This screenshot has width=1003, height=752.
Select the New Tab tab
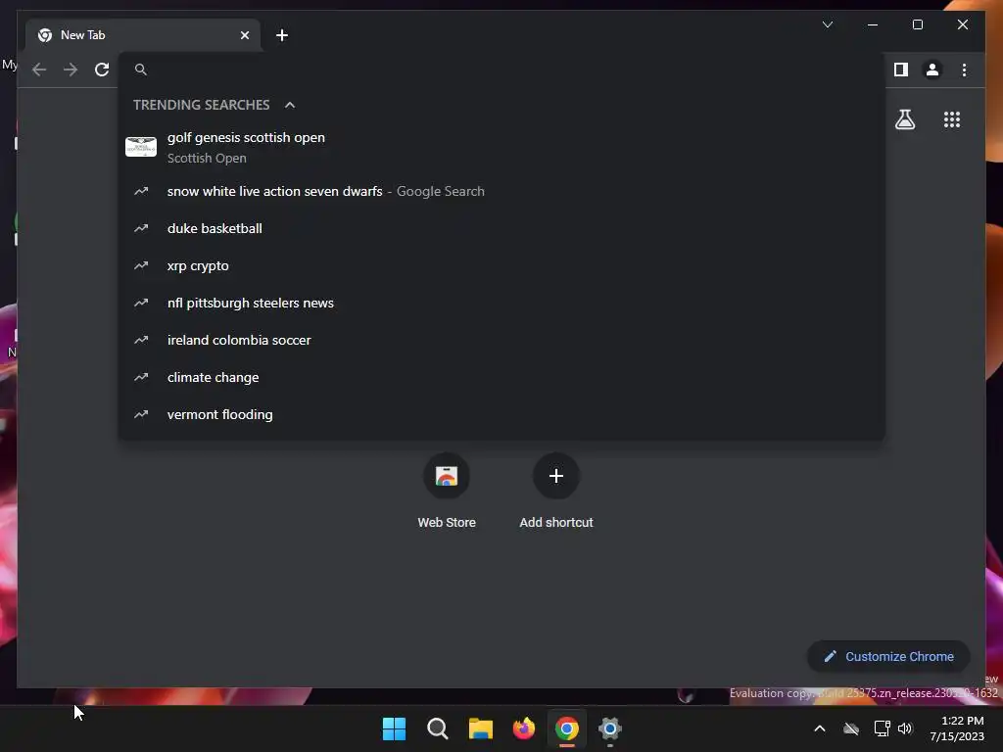pos(143,35)
